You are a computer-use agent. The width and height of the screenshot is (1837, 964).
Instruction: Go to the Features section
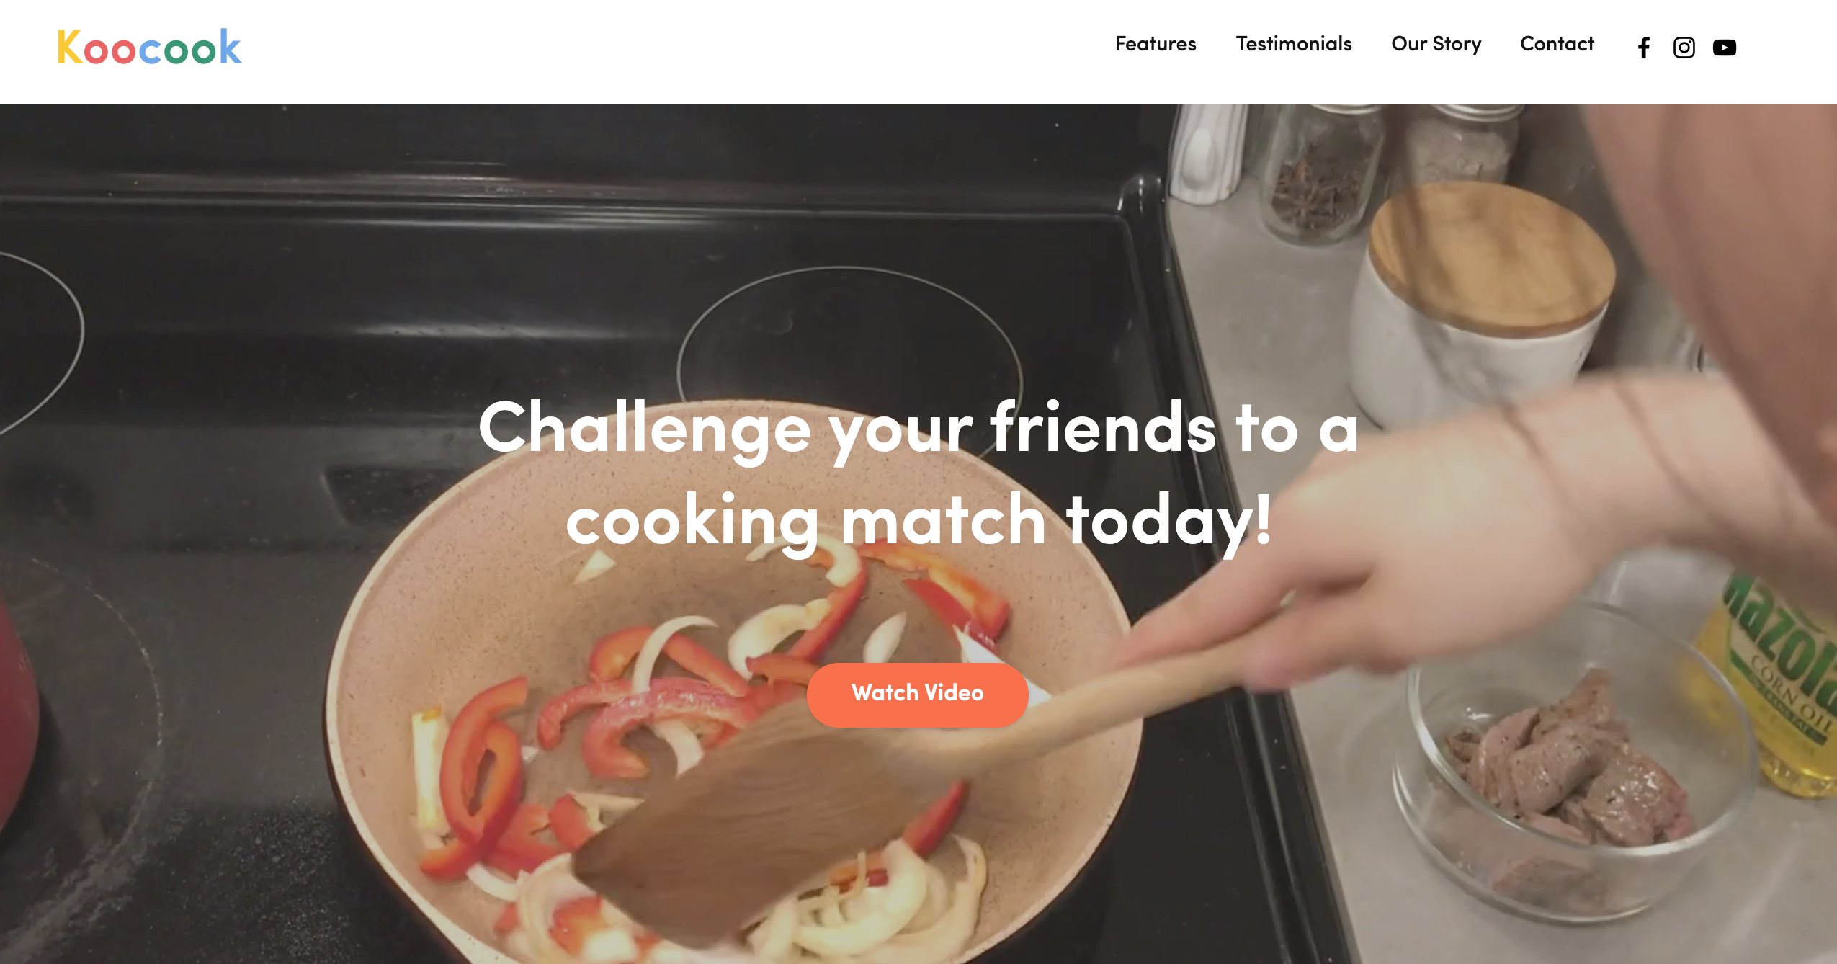[x=1156, y=44]
